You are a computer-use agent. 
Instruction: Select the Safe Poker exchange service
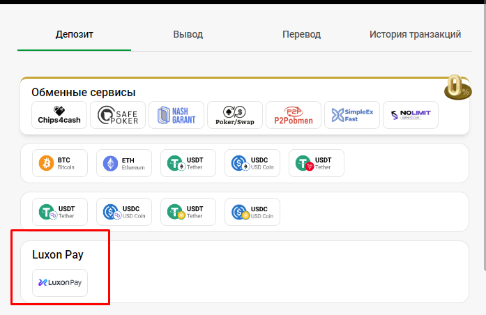[x=118, y=115]
